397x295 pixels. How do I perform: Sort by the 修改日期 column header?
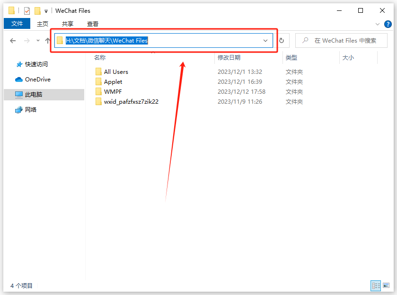pos(229,57)
